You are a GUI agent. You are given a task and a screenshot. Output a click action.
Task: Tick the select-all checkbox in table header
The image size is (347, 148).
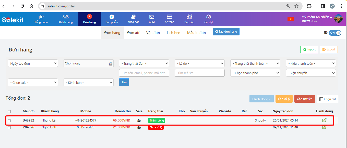click(x=9, y=111)
